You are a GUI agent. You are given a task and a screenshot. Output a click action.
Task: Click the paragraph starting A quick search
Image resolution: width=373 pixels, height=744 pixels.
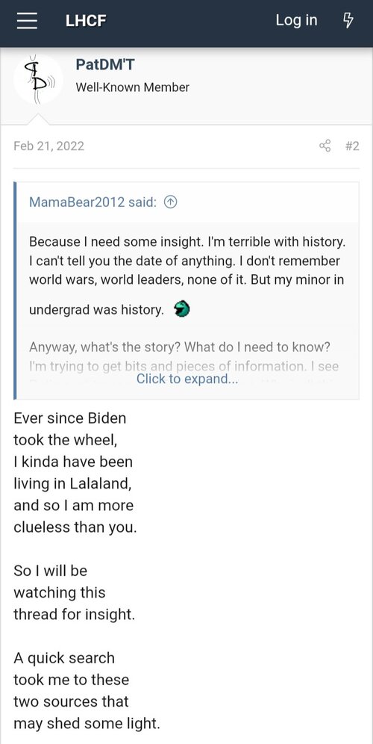(87, 691)
